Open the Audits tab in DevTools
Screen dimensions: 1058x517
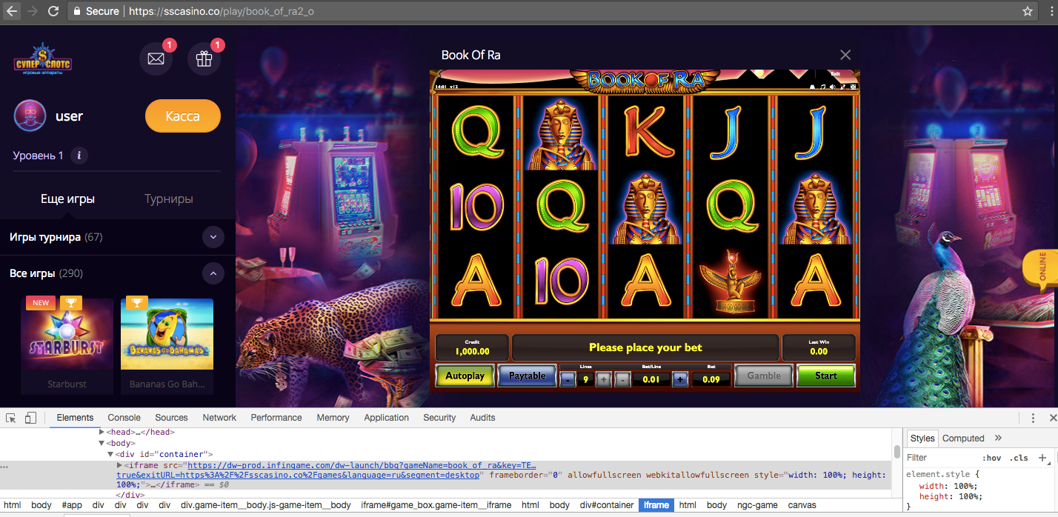pos(482,418)
